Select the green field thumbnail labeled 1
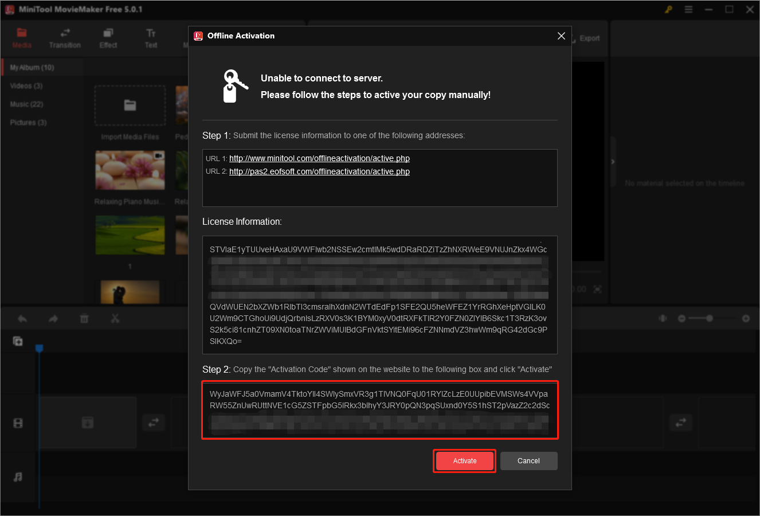Viewport: 760px width, 516px height. tap(130, 236)
